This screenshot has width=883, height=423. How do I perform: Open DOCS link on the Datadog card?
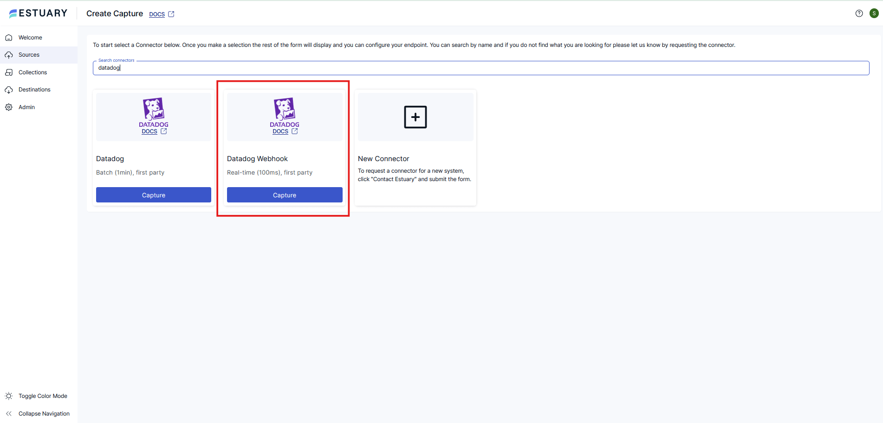pyautogui.click(x=149, y=131)
